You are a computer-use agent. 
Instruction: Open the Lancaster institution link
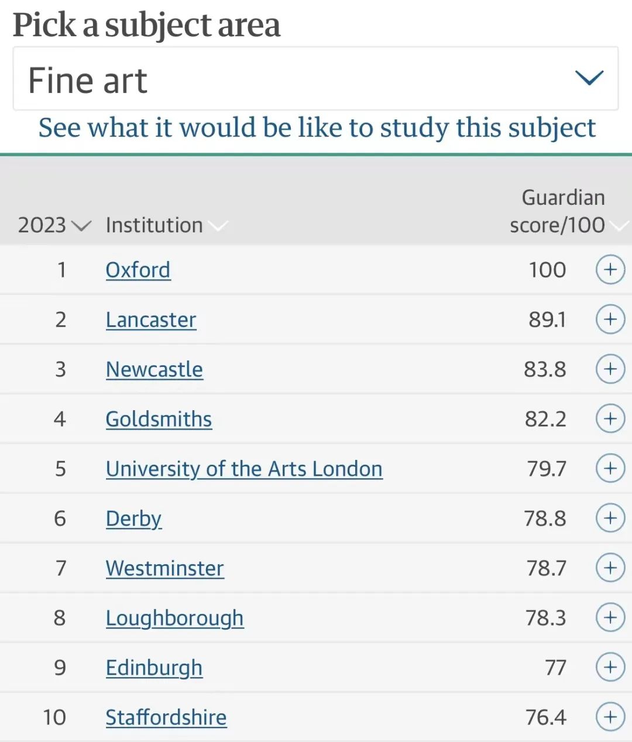pyautogui.click(x=151, y=320)
